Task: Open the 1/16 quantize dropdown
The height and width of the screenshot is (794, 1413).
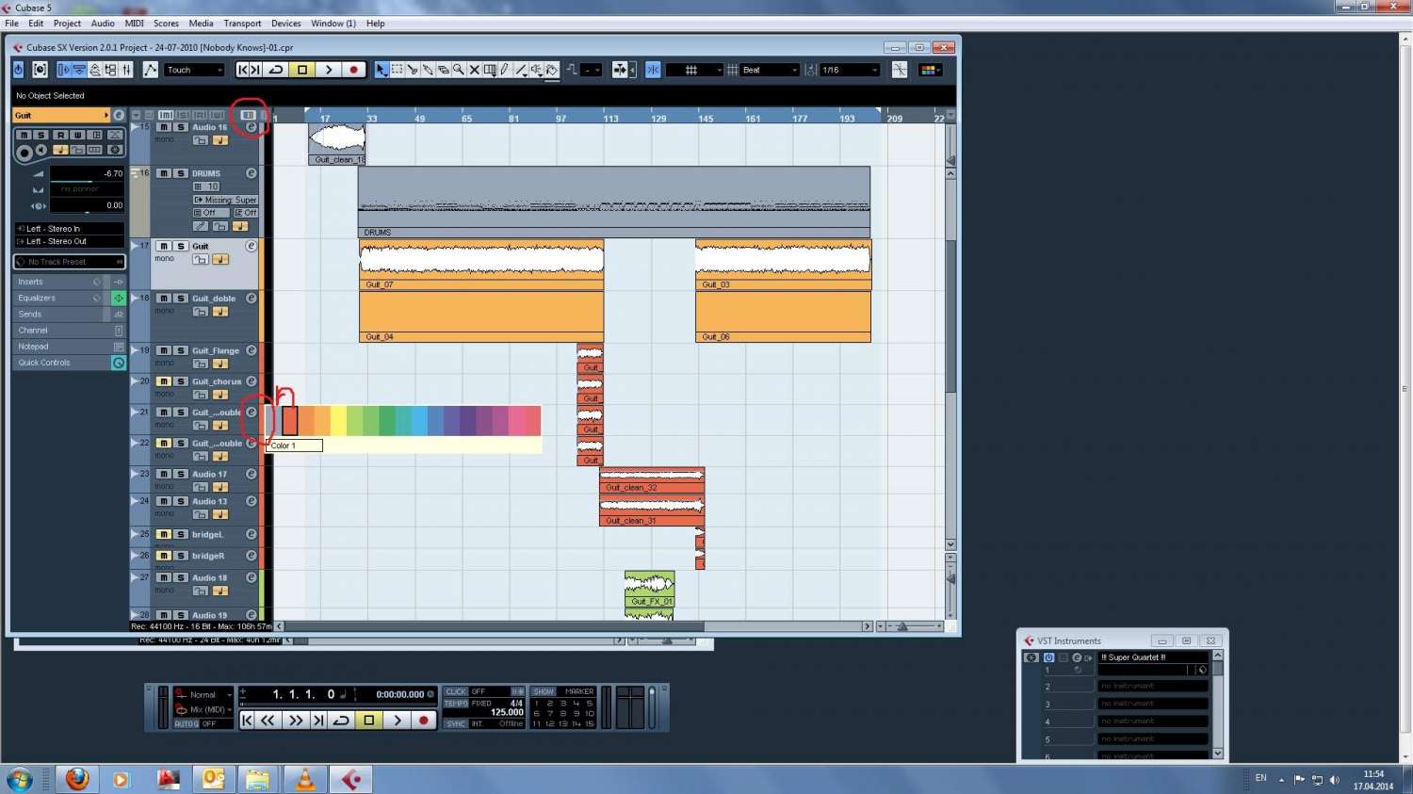Action: pyautogui.click(x=850, y=70)
